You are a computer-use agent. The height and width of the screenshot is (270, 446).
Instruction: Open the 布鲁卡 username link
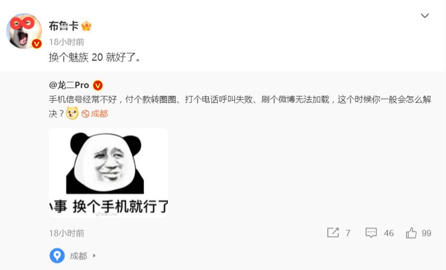63,26
